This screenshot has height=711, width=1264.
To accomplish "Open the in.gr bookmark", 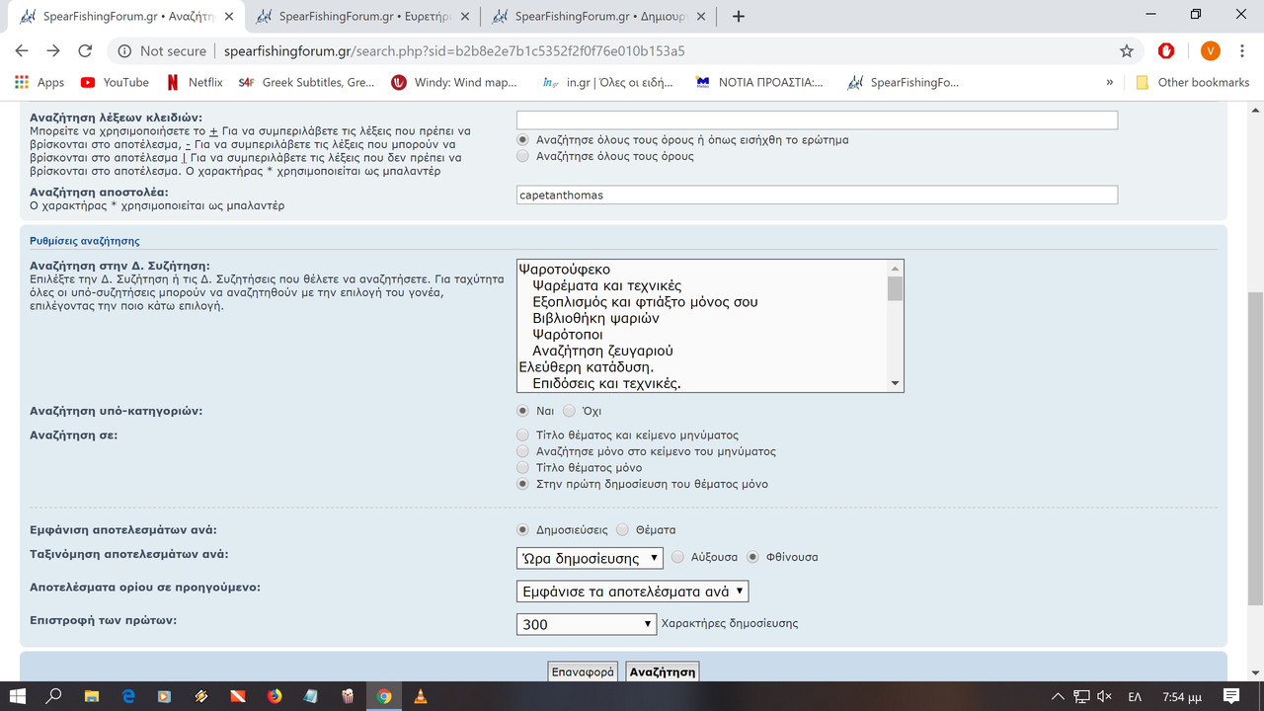I will pyautogui.click(x=608, y=82).
